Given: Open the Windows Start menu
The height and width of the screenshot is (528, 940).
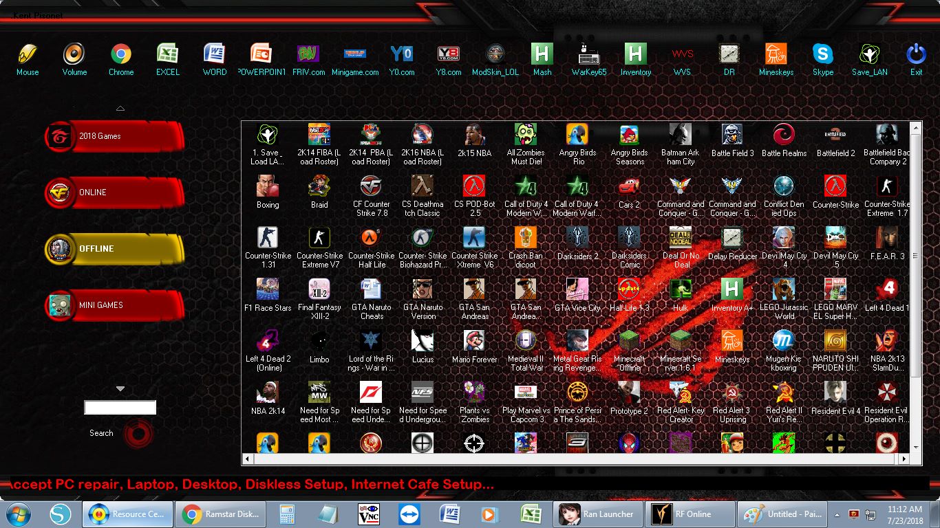Looking at the screenshot, I should point(19,514).
